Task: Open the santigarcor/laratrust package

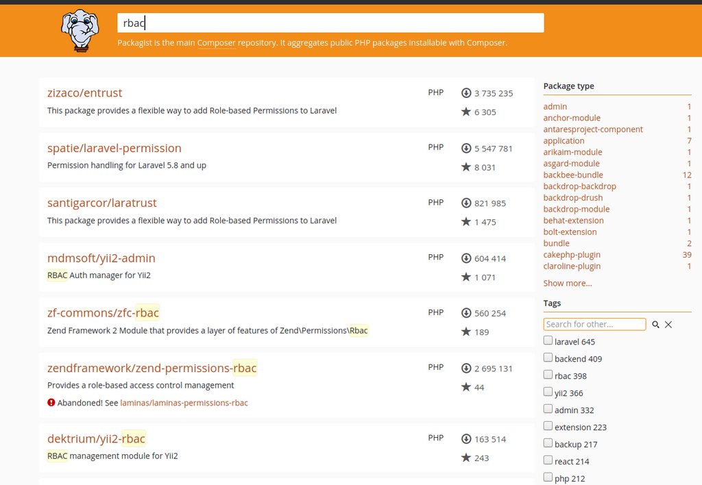Action: tap(102, 203)
